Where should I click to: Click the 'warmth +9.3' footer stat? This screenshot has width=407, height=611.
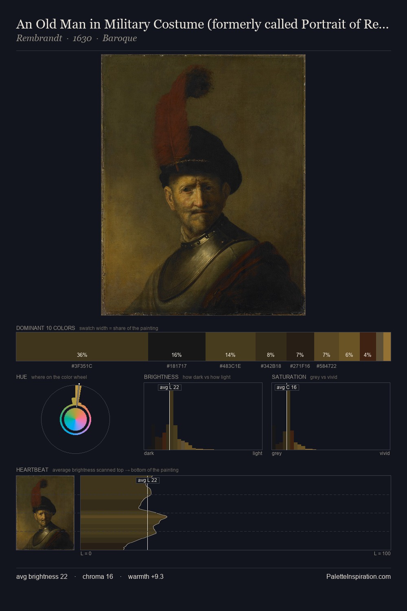pyautogui.click(x=146, y=576)
